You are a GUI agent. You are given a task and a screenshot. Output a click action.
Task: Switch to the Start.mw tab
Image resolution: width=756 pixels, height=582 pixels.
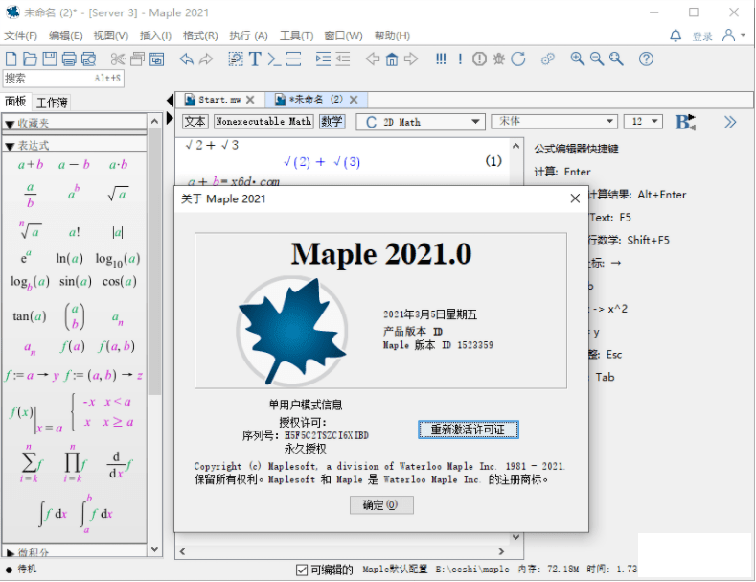219,100
